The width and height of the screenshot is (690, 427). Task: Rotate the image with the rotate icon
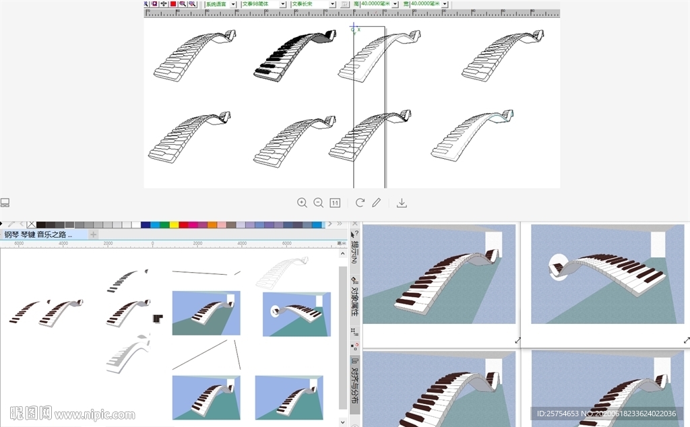click(x=360, y=203)
